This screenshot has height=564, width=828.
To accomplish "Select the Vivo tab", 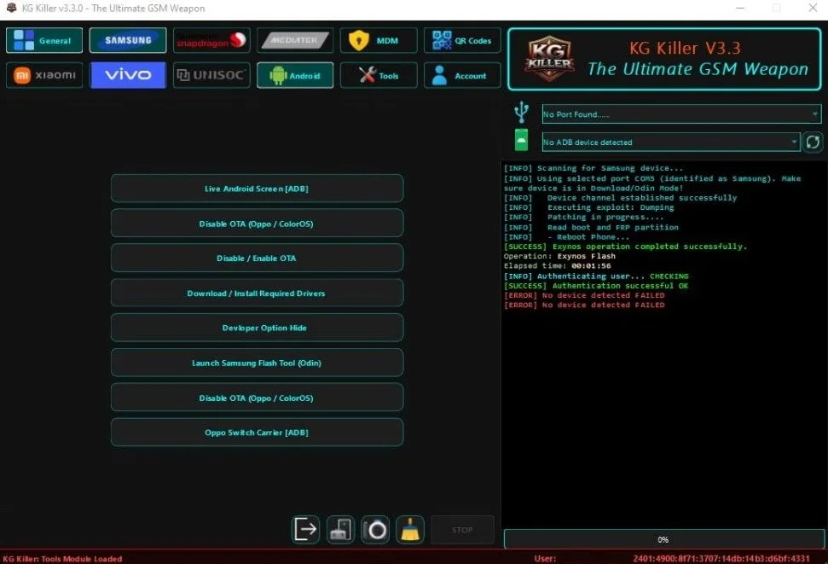I will click(128, 76).
